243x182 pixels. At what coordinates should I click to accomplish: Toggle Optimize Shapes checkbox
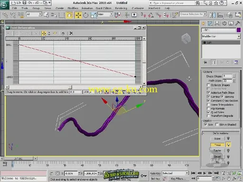pyautogui.click(x=208, y=85)
